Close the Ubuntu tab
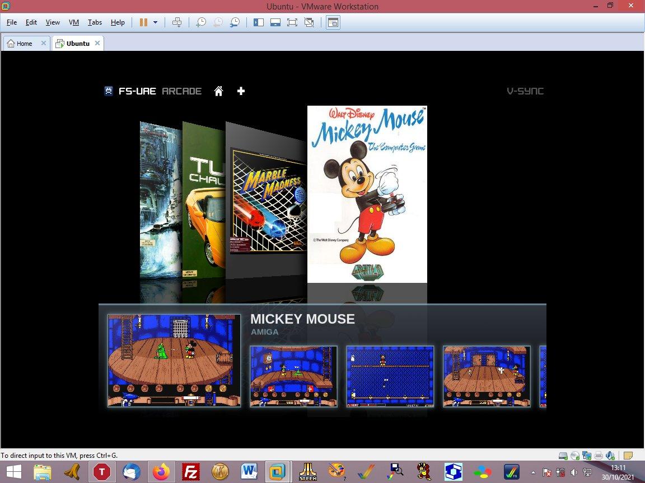645x483 pixels. tap(97, 43)
